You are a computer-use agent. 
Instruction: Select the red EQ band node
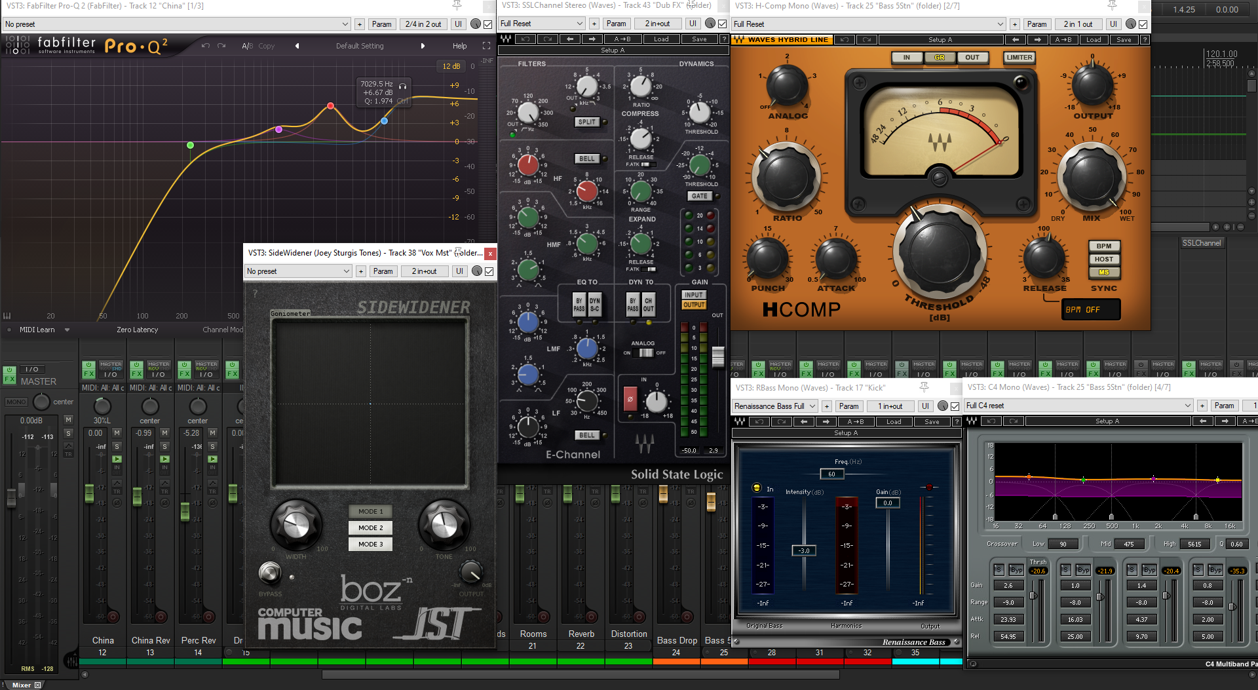[331, 105]
